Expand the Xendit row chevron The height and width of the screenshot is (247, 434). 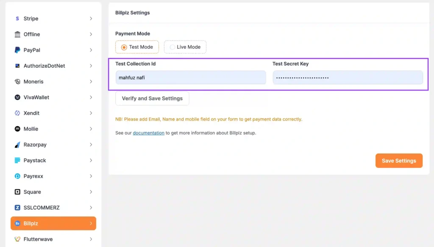click(x=91, y=113)
